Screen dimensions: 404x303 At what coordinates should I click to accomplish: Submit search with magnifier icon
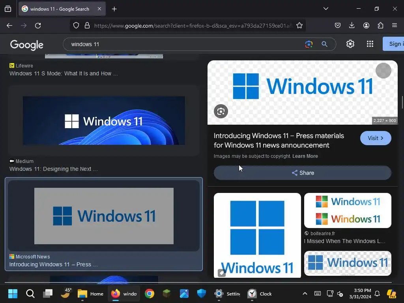pos(324,44)
